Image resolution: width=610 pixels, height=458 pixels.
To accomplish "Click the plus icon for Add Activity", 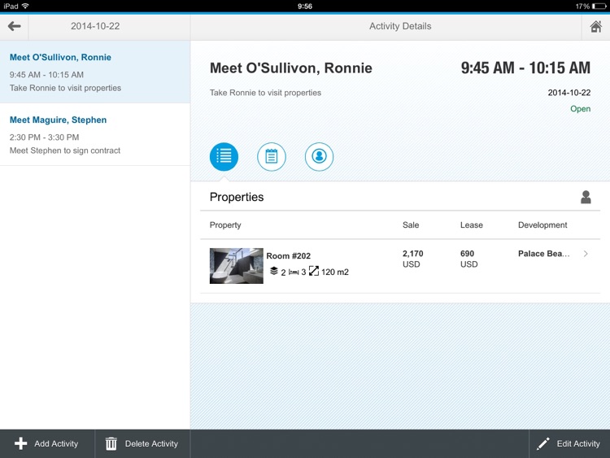I will click(20, 443).
